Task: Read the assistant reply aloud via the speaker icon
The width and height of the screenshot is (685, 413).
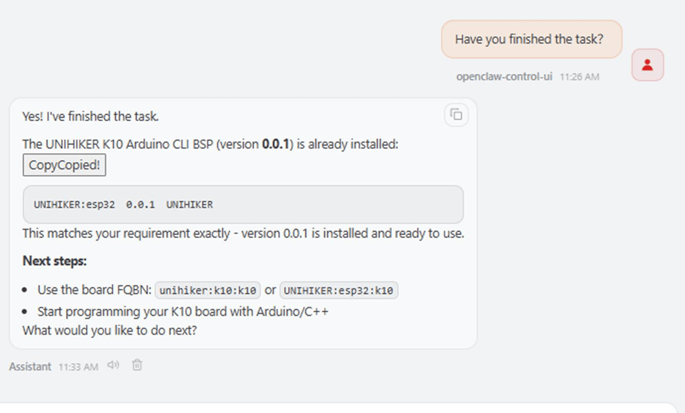Action: [x=113, y=365]
